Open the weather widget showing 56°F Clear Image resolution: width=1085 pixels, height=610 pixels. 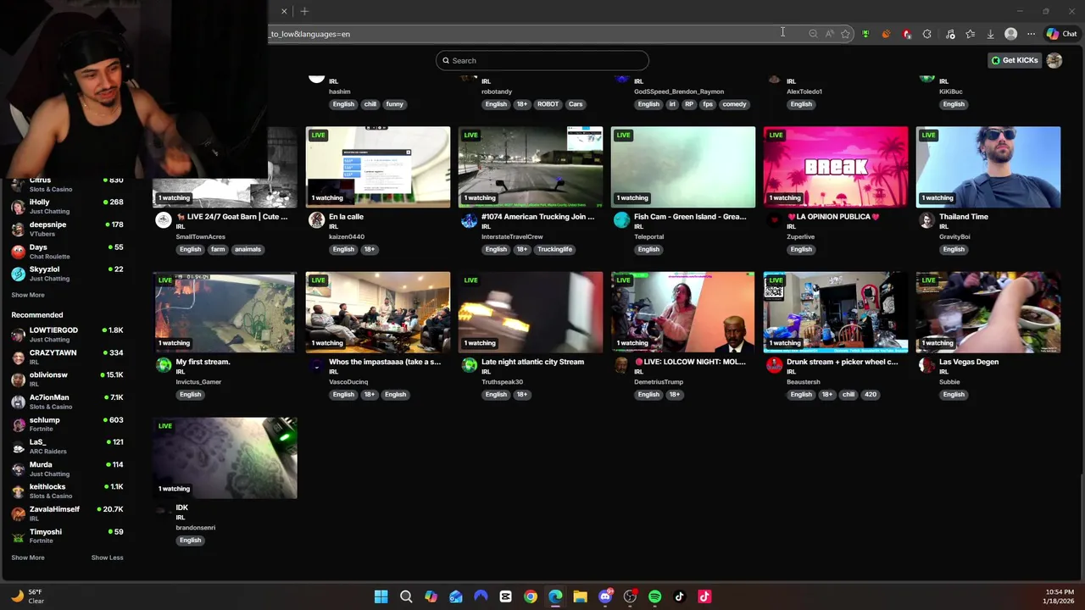(x=27, y=596)
